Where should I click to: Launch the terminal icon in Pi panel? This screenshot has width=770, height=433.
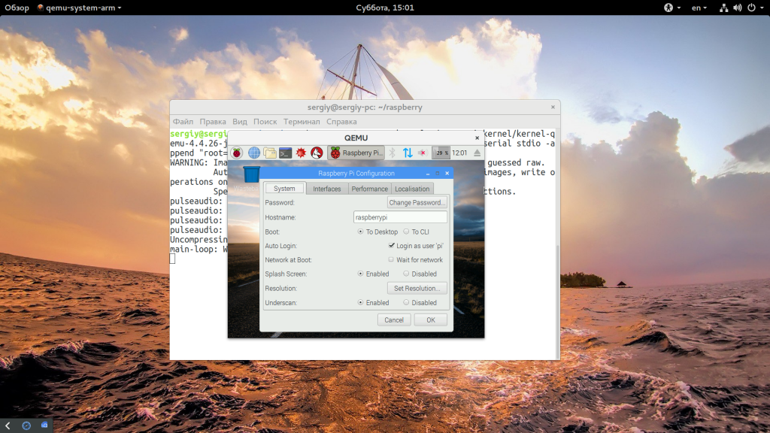pyautogui.click(x=286, y=153)
